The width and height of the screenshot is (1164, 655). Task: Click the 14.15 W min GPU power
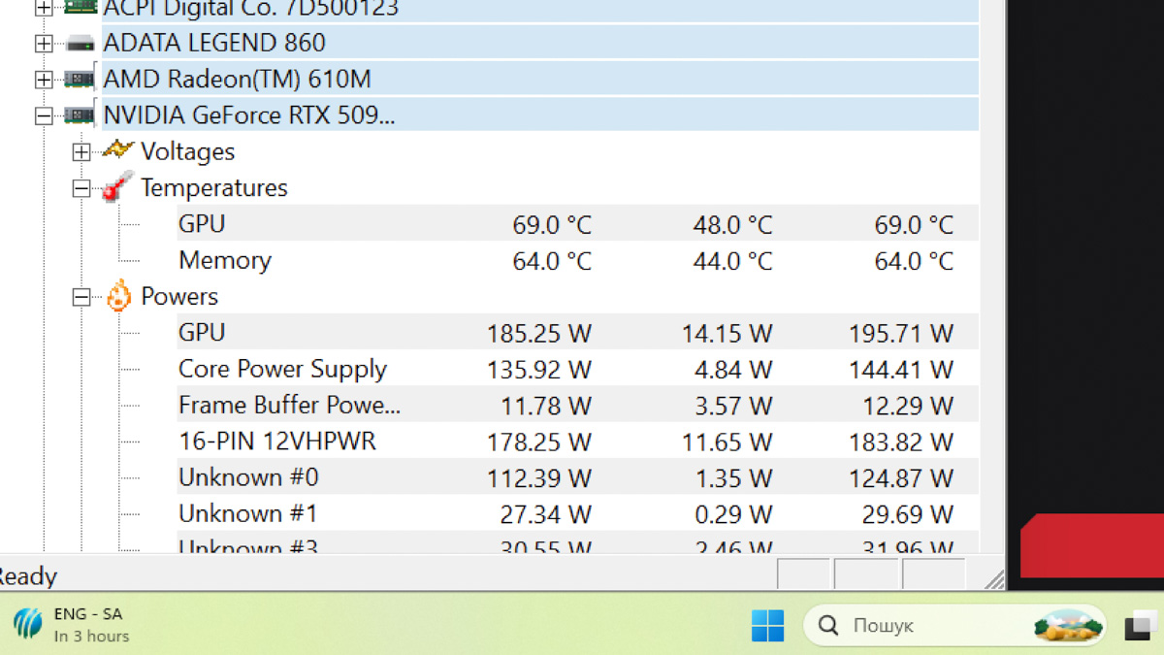[727, 334]
